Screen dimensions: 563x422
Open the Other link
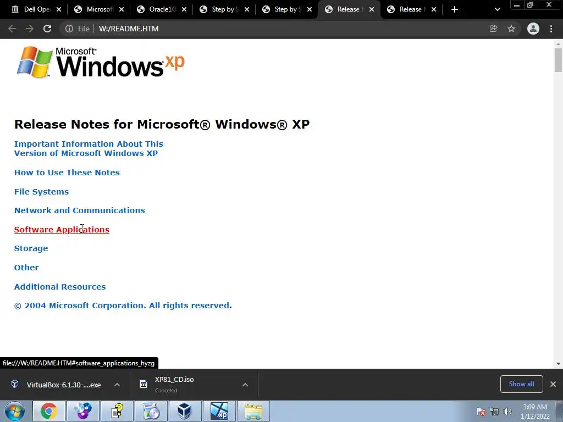(x=26, y=268)
